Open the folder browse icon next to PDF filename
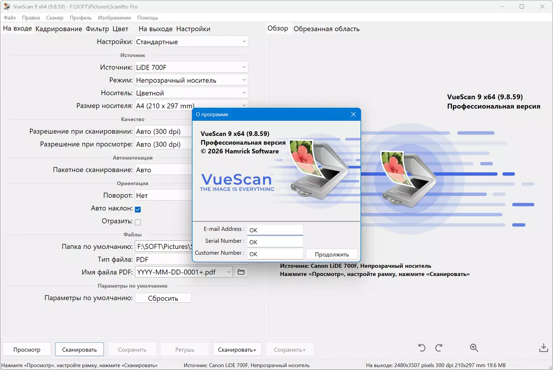The width and height of the screenshot is (553, 370). [241, 272]
